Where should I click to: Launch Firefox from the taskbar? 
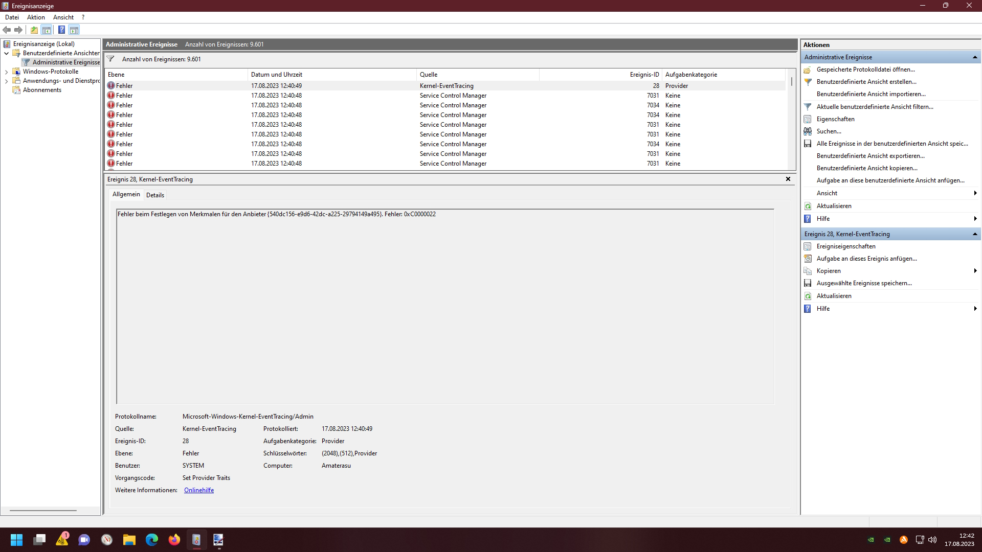coord(174,540)
